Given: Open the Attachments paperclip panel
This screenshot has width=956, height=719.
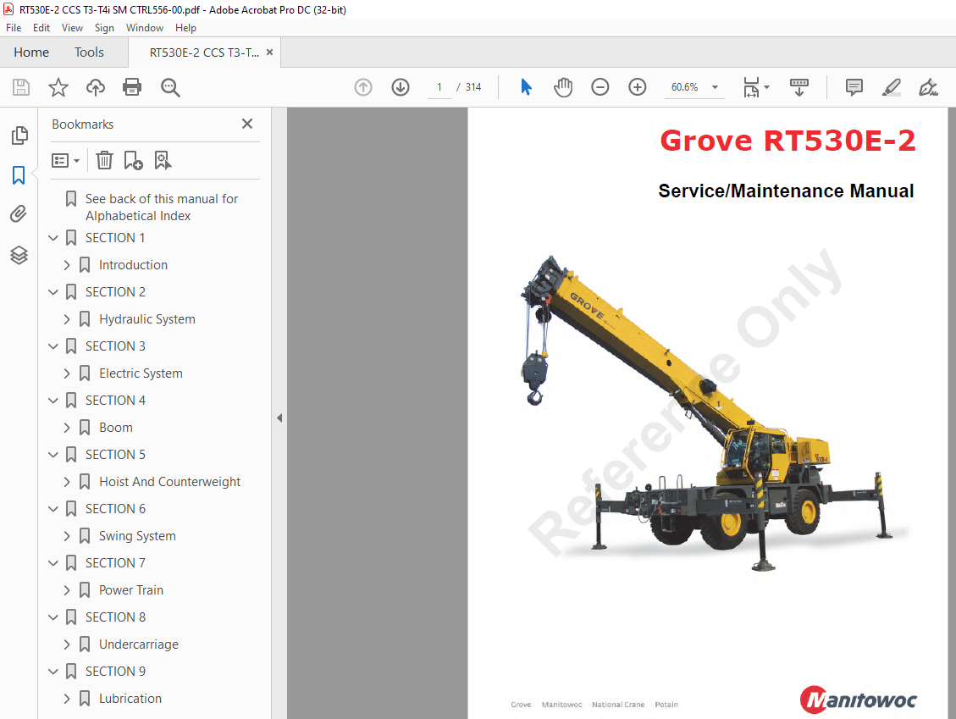Looking at the screenshot, I should click(x=19, y=214).
